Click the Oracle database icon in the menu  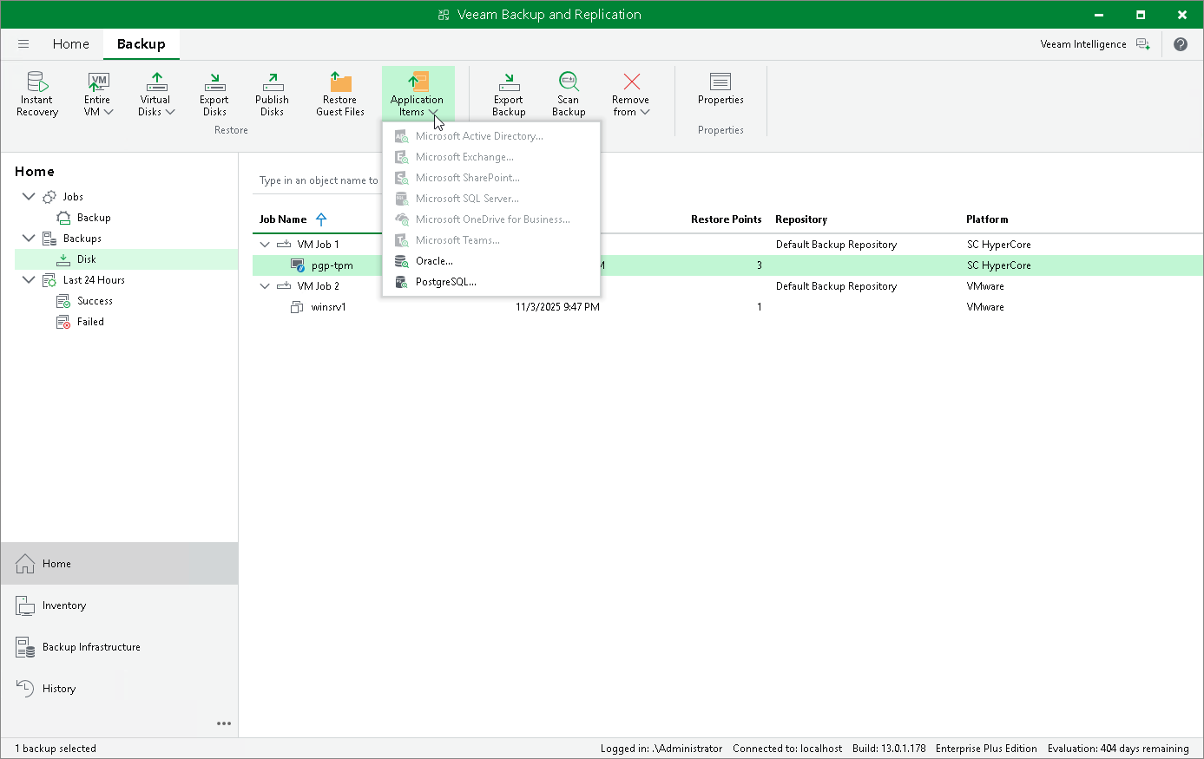pyautogui.click(x=402, y=261)
